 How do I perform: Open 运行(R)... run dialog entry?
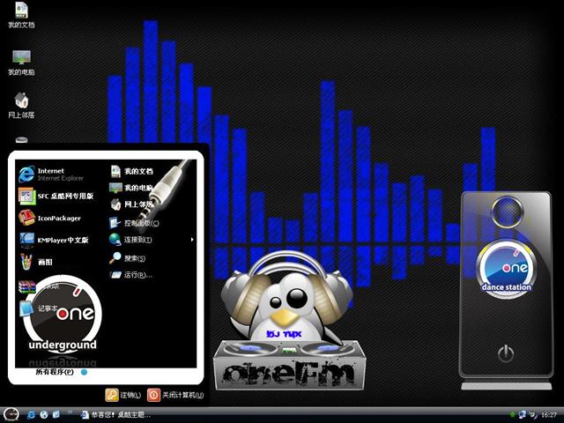(x=131, y=275)
